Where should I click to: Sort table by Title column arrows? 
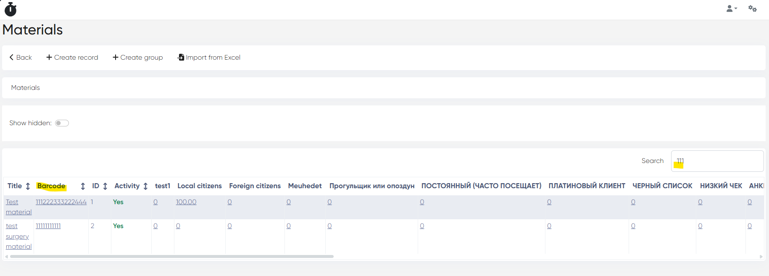pyautogui.click(x=28, y=186)
